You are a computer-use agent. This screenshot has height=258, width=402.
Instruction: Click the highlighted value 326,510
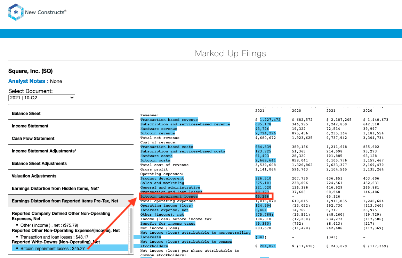point(263,178)
